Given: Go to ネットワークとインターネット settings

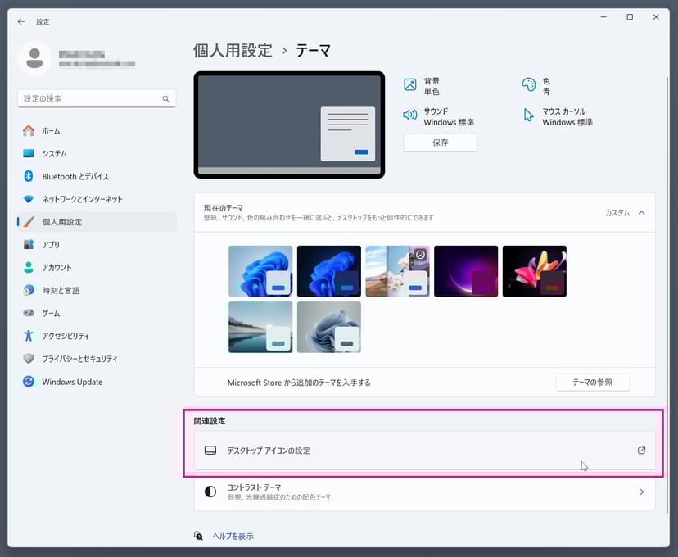Looking at the screenshot, I should pos(82,199).
